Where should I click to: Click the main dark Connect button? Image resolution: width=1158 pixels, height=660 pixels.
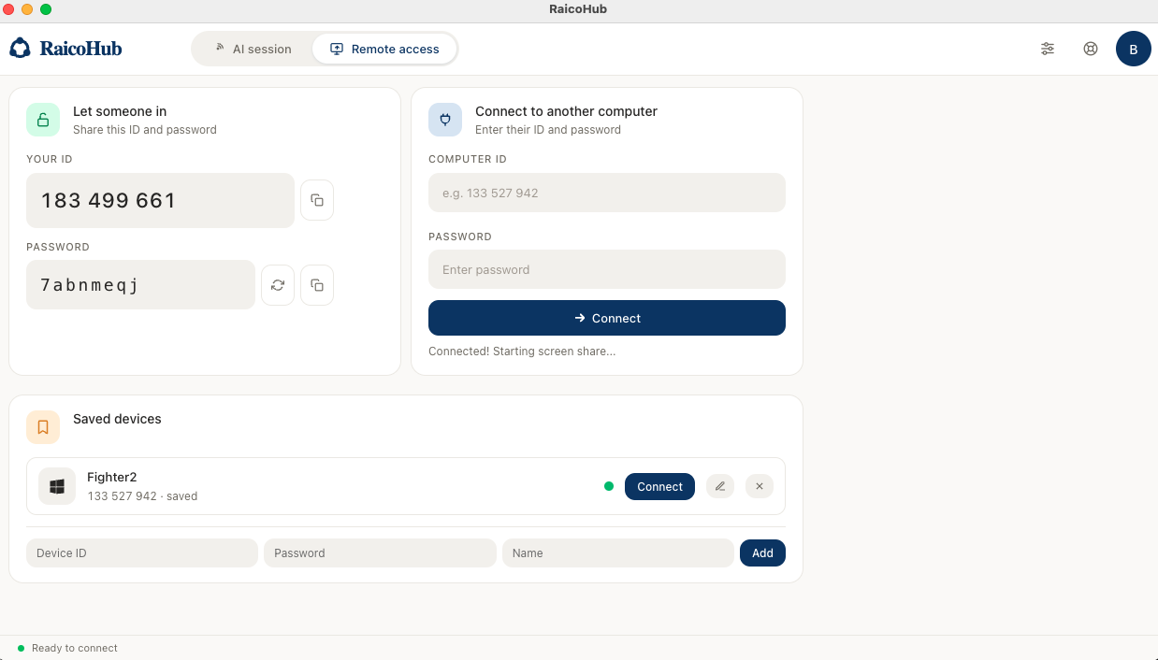(x=607, y=318)
